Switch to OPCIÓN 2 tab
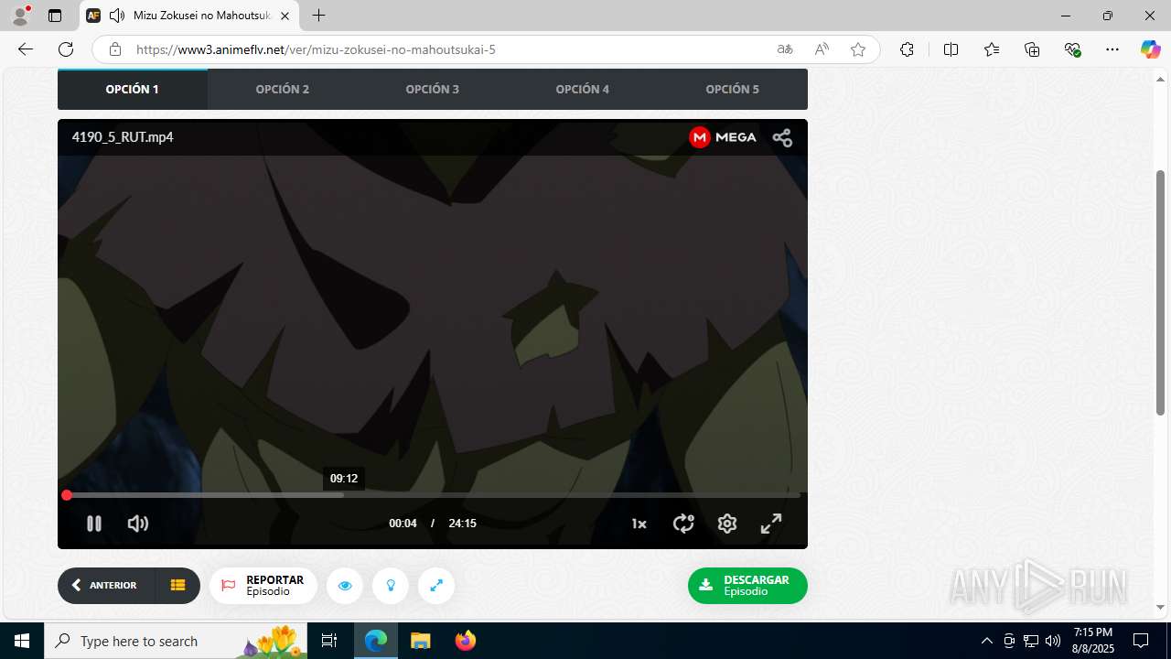1171x659 pixels. [x=283, y=89]
